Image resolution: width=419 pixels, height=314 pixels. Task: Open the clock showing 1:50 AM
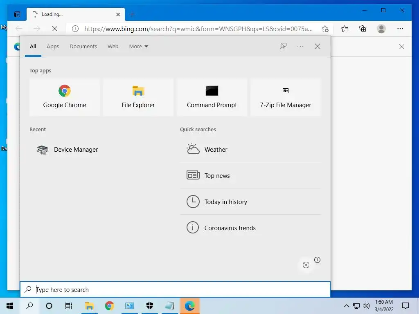pos(384,306)
